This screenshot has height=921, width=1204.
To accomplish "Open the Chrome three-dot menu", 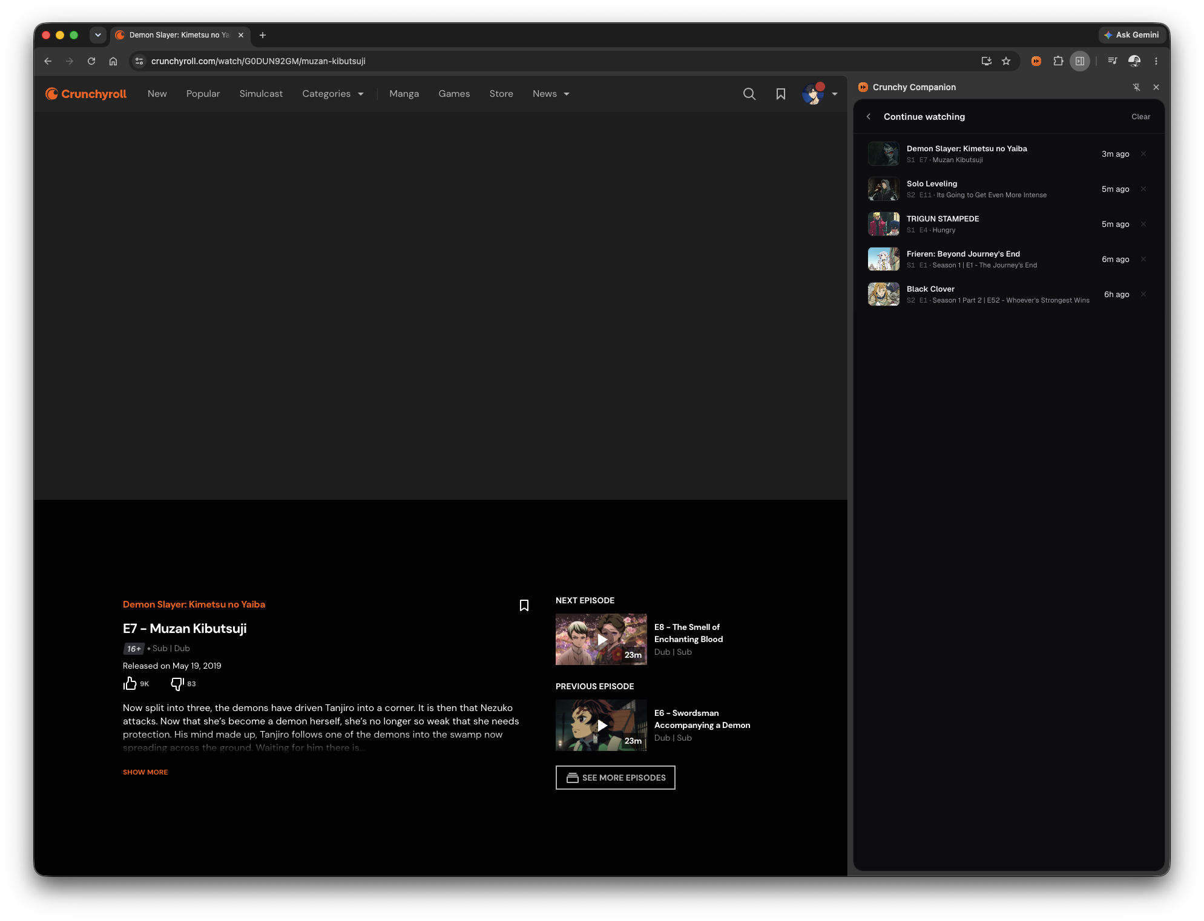I will pos(1156,61).
